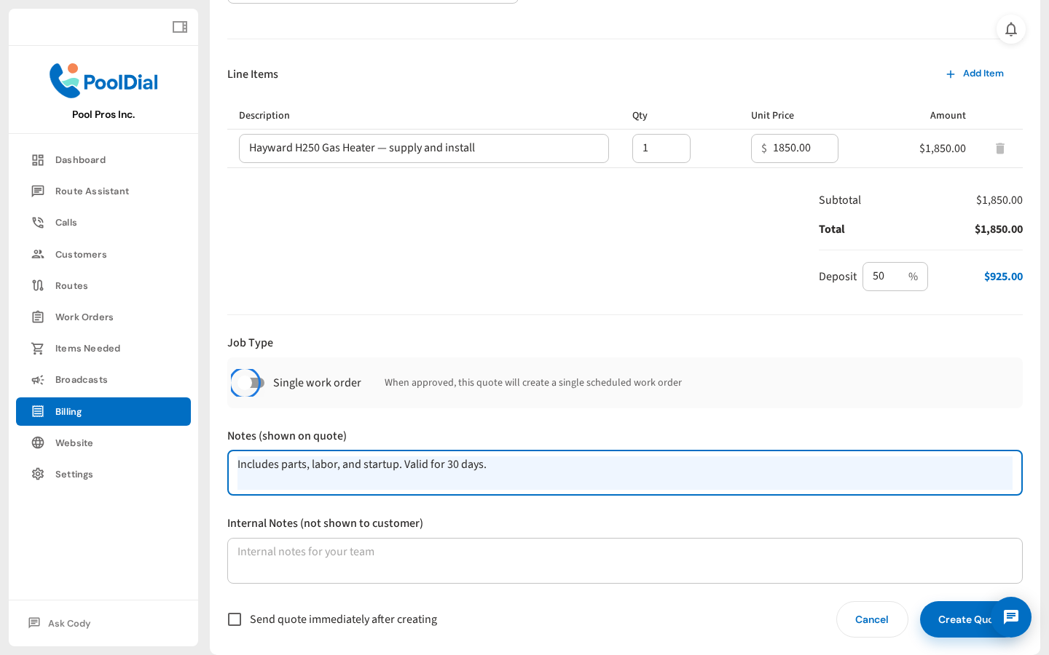Check Send quote immediately after creating
Image resolution: width=1049 pixels, height=655 pixels.
(x=235, y=619)
